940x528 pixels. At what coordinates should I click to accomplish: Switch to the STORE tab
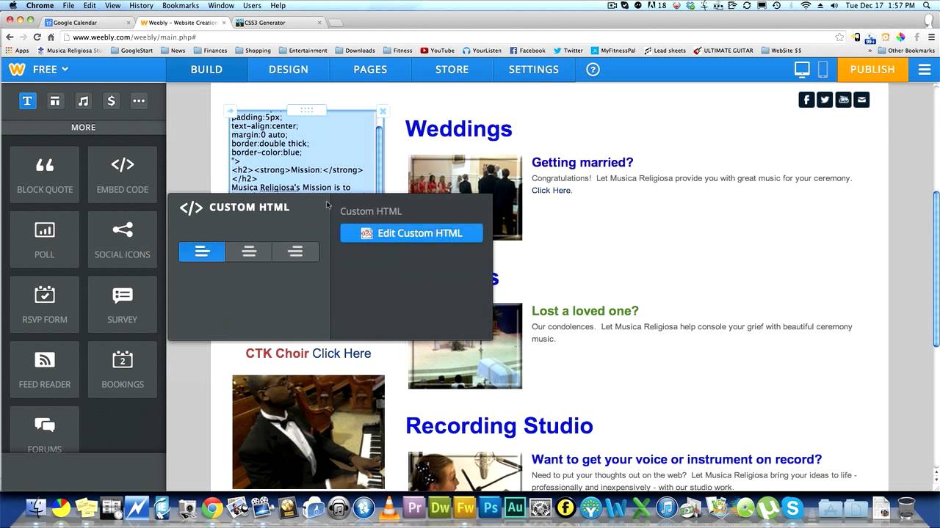point(452,70)
